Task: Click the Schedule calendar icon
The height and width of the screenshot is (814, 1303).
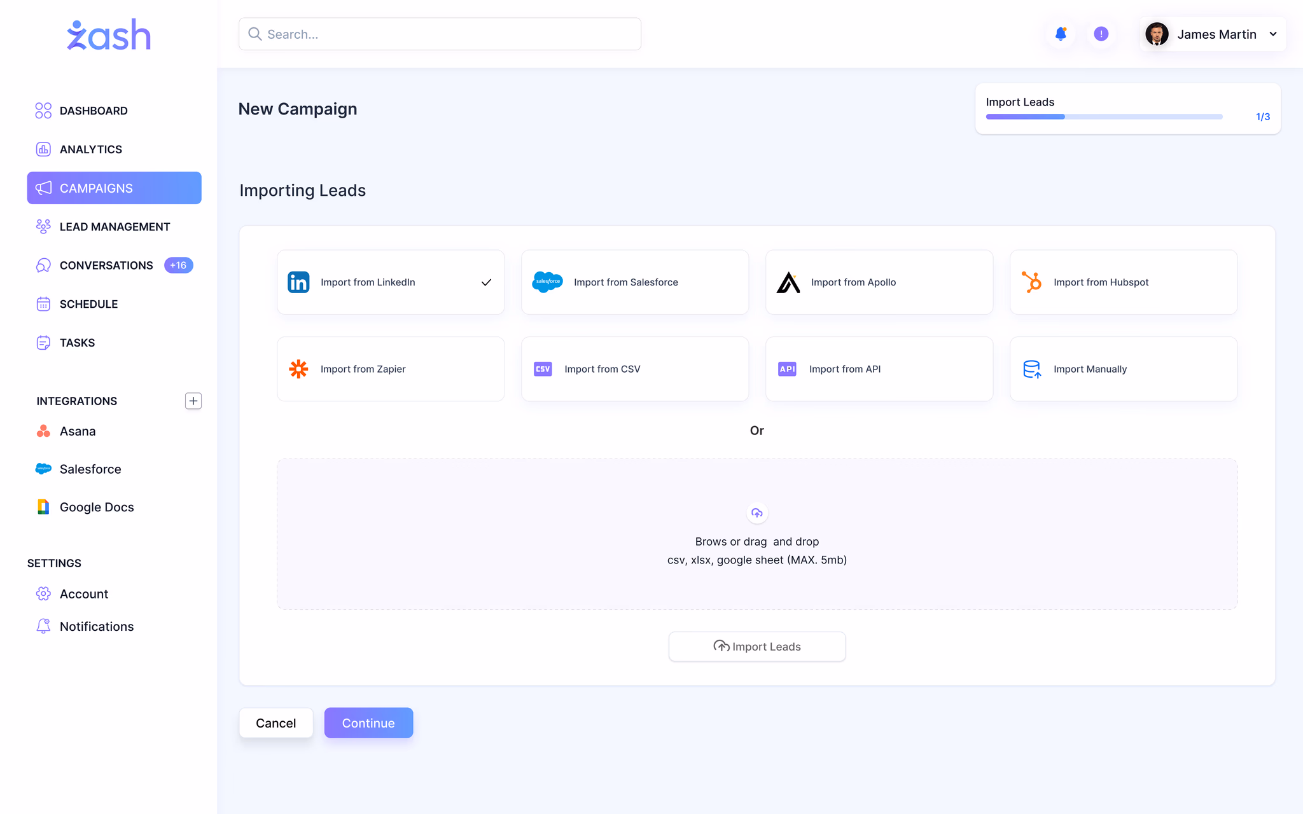Action: [43, 304]
